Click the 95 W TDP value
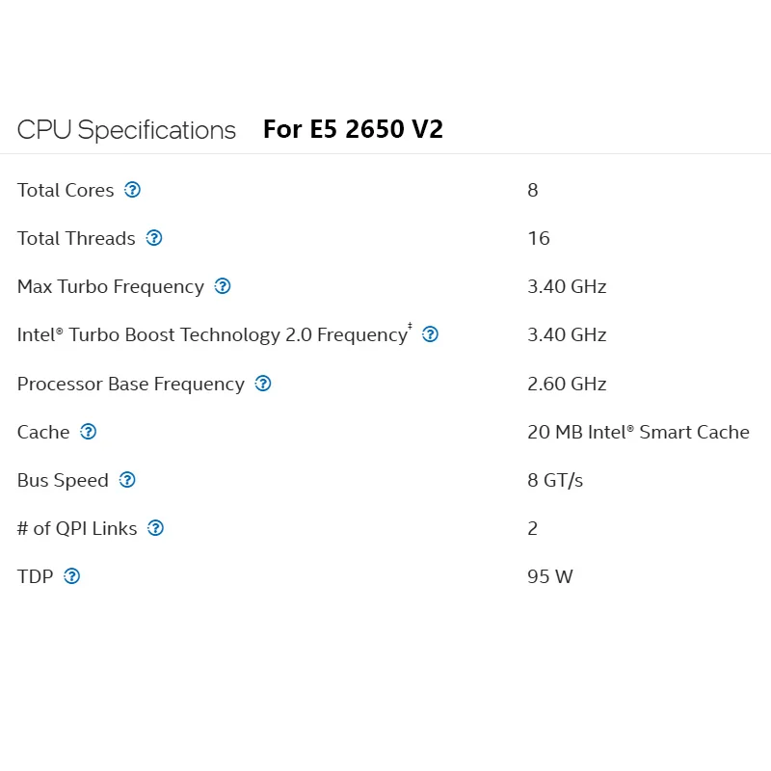The image size is (771, 771). pos(549,576)
